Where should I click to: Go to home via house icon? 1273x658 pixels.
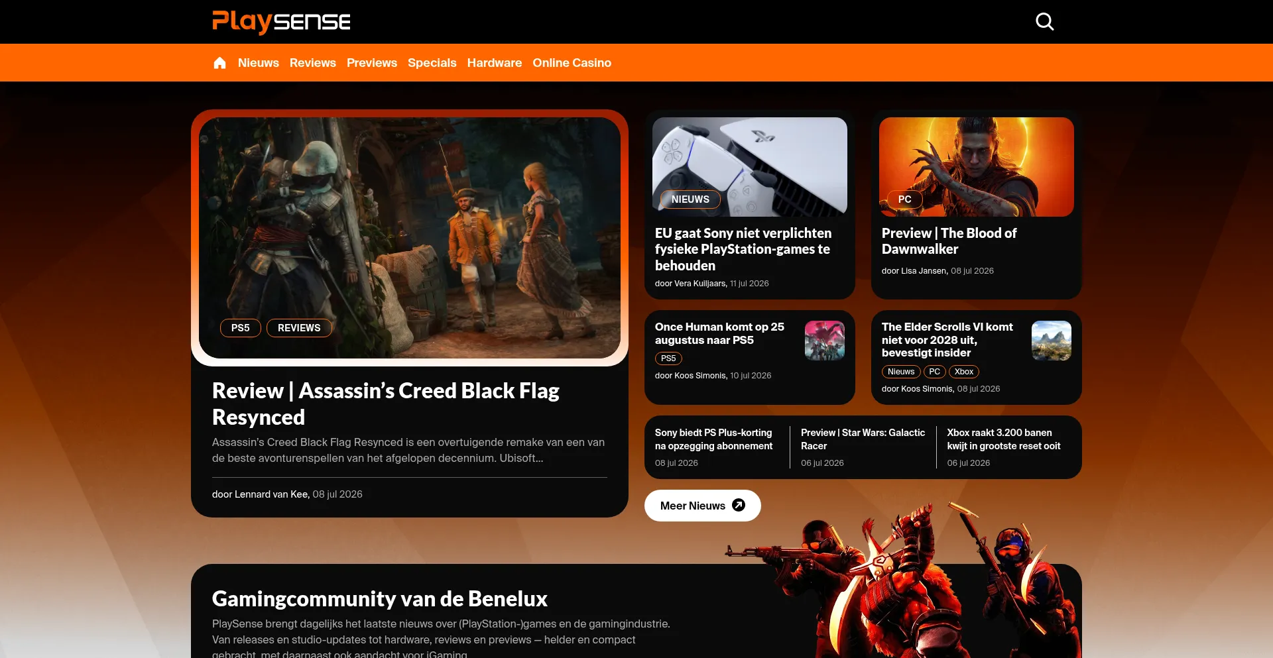pos(219,63)
